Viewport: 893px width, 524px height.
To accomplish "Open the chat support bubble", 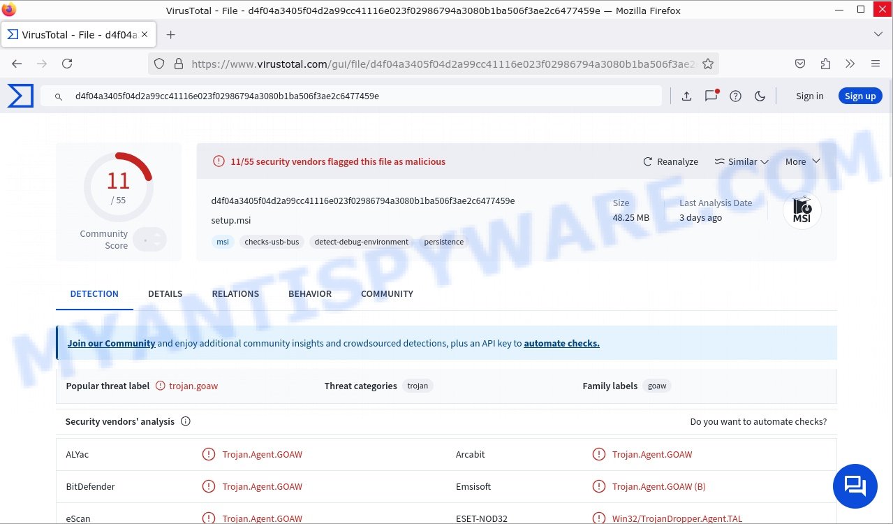I will [855, 486].
